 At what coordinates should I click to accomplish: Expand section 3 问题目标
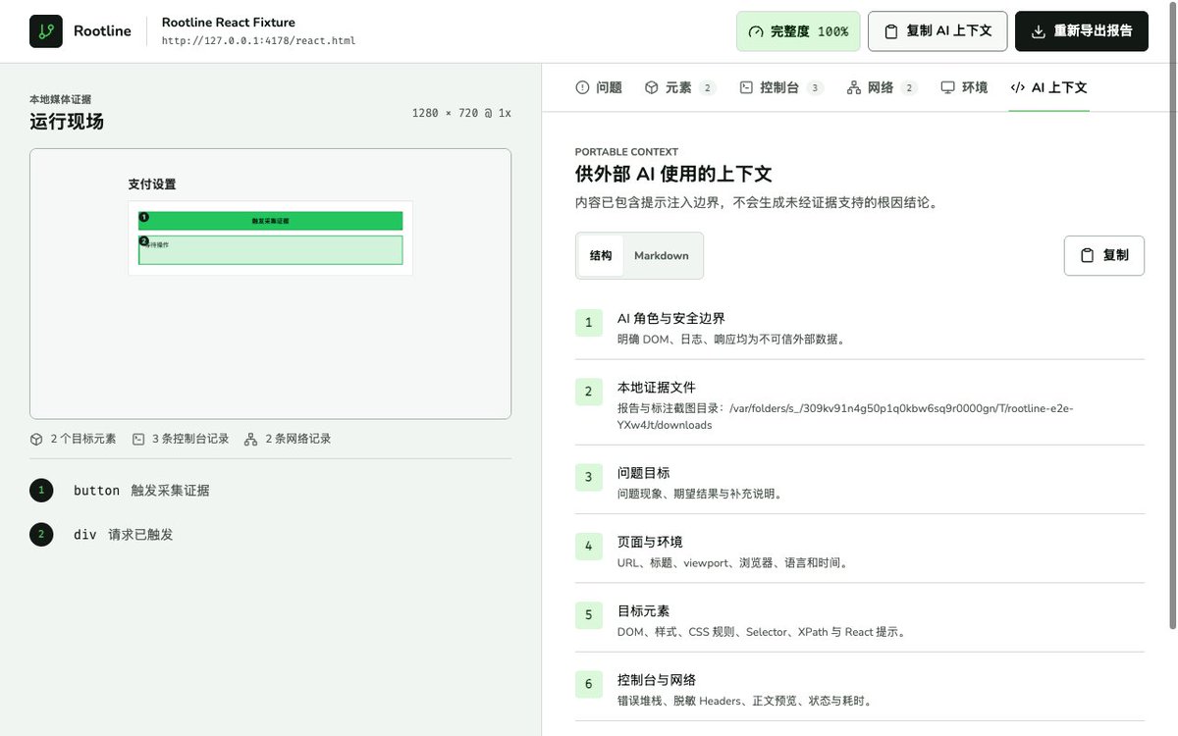tap(860, 482)
